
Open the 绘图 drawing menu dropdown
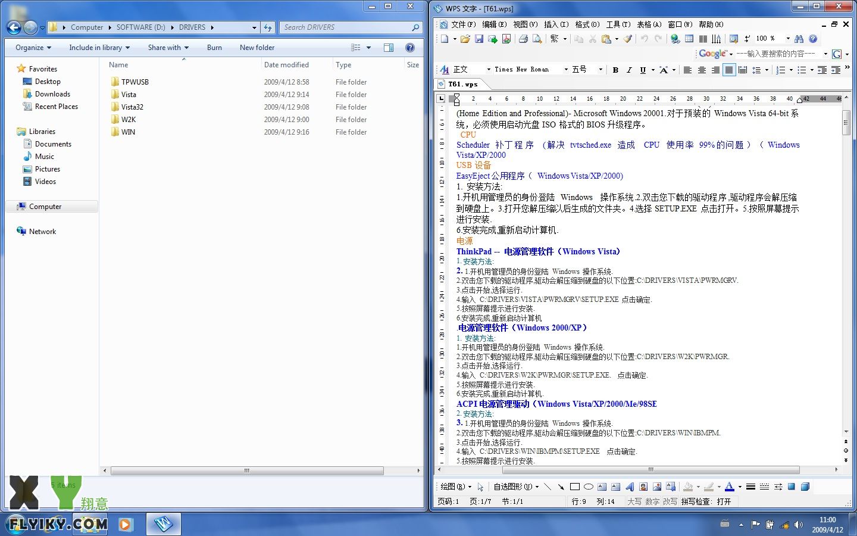[455, 487]
